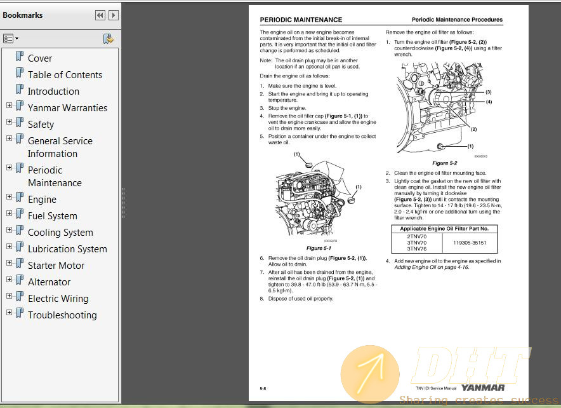Click the bookmark icon next to Engine
The image size is (561, 408).
point(20,198)
